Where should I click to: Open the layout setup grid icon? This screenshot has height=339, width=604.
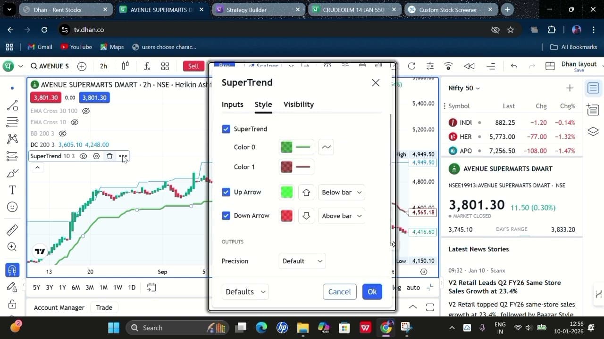coord(550,66)
